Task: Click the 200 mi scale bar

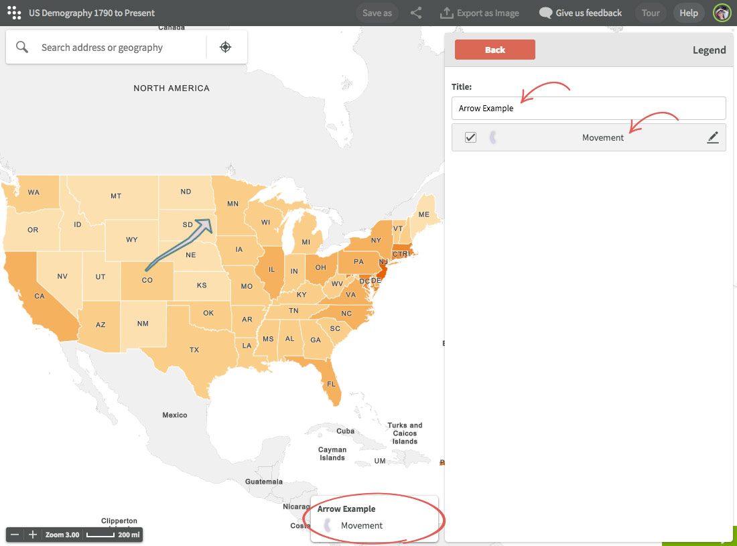Action: 113,535
